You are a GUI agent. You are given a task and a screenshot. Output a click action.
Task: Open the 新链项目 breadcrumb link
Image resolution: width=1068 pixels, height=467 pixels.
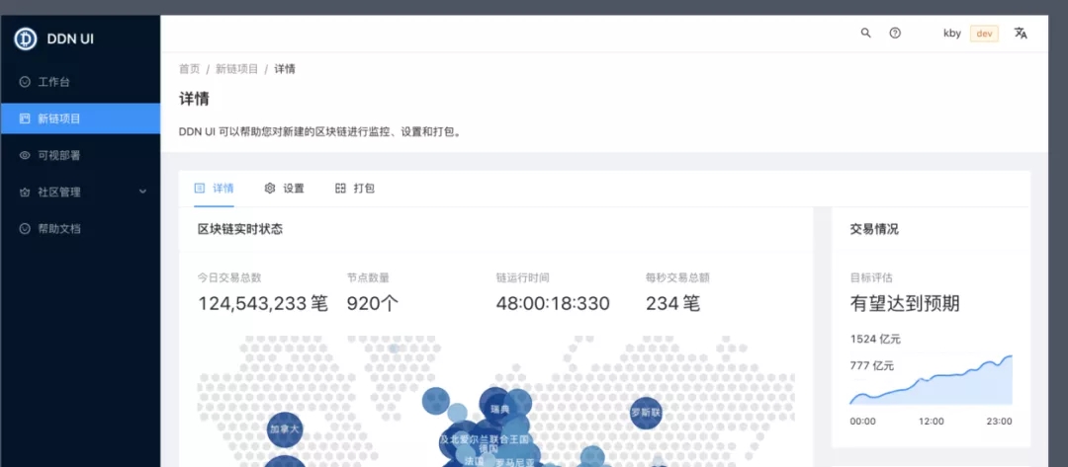pyautogui.click(x=237, y=69)
